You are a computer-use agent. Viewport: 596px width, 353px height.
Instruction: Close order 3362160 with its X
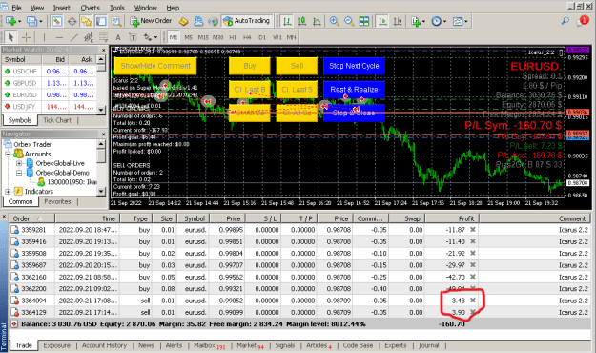pyautogui.click(x=473, y=277)
